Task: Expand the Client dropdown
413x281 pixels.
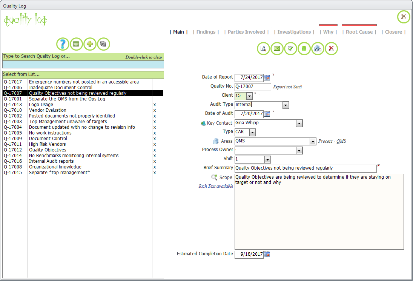Action: (249, 96)
